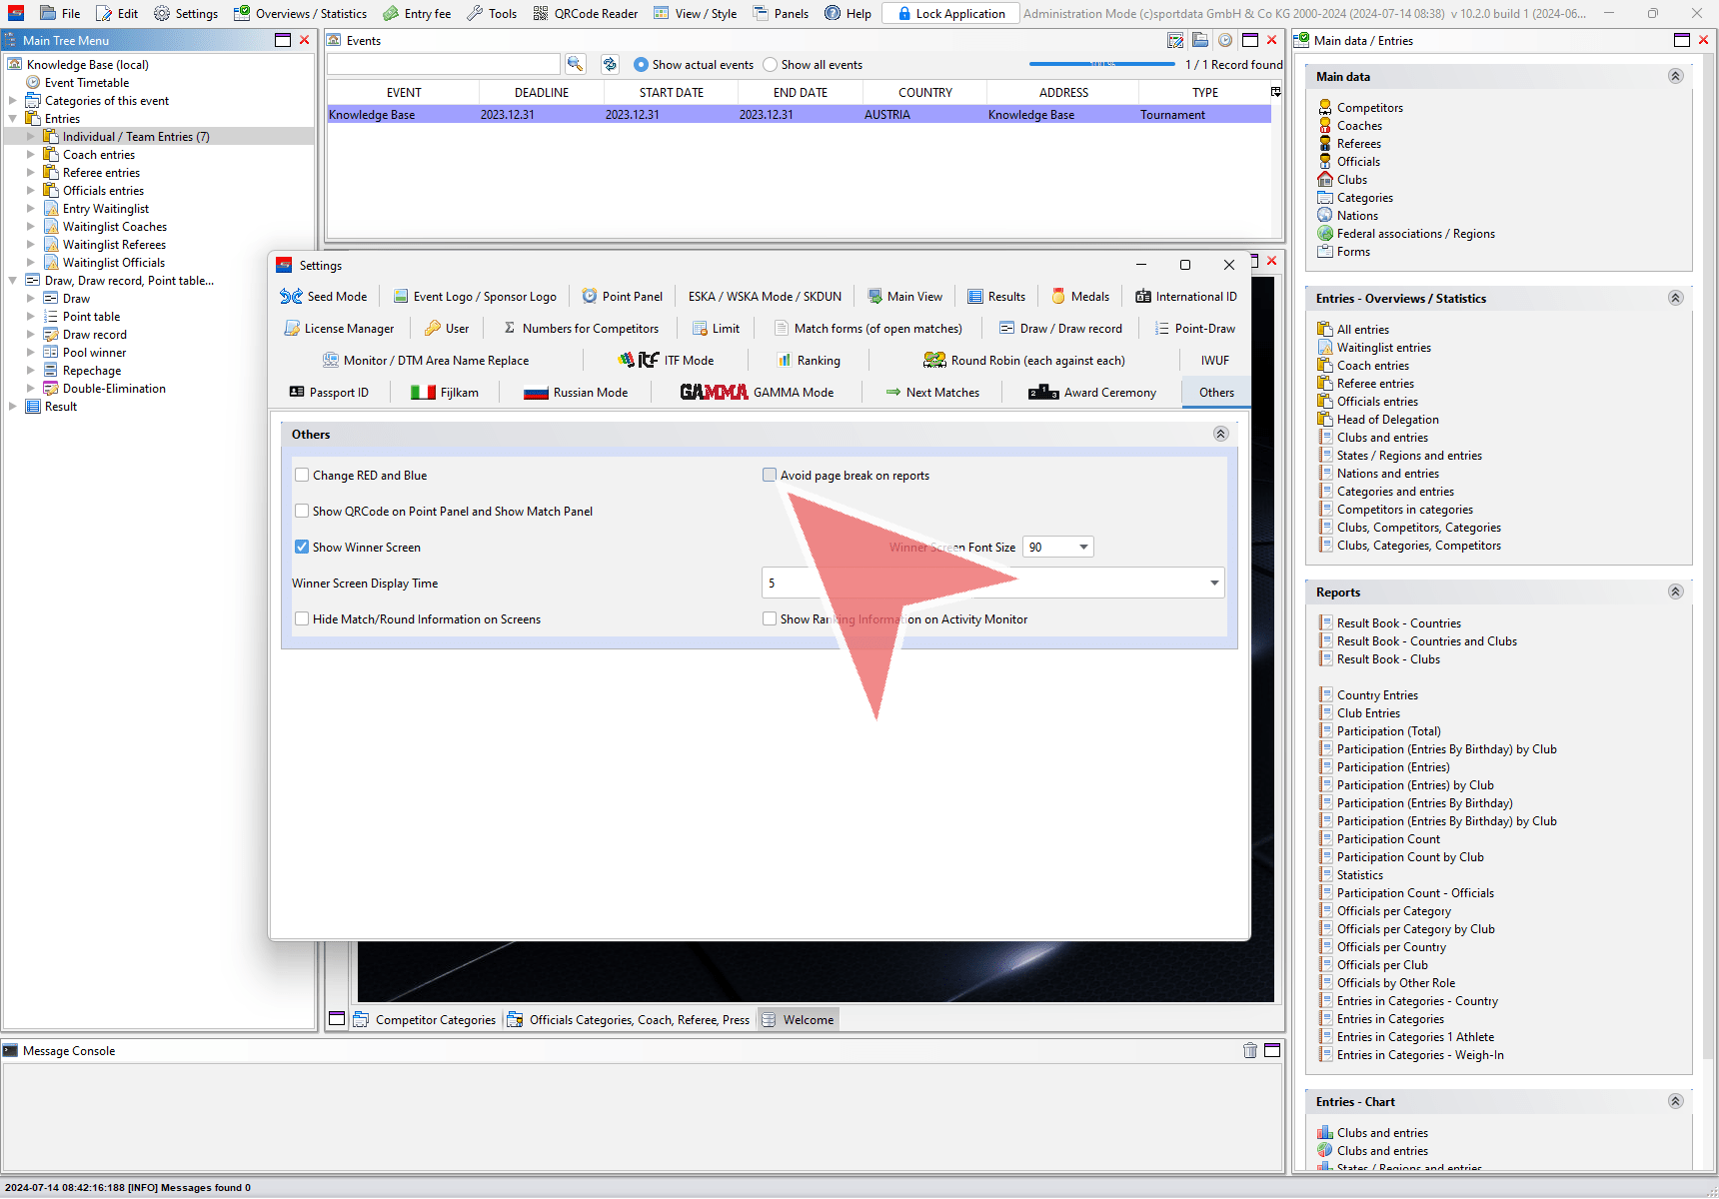1719x1199 pixels.
Task: Enable the Change RED and Blue checkbox
Action: point(302,476)
